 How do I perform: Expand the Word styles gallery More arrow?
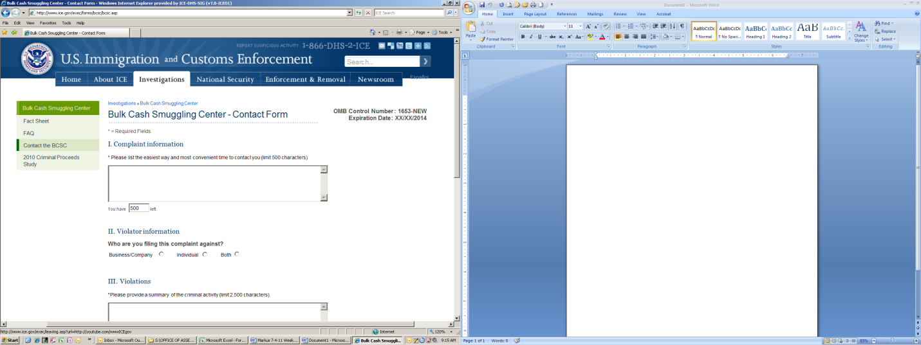tap(850, 38)
